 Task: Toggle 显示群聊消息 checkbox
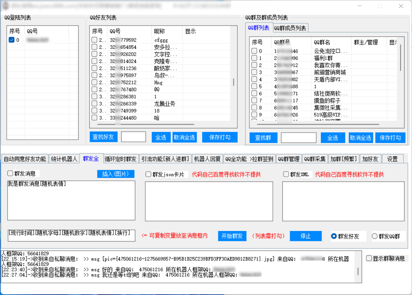369,259
